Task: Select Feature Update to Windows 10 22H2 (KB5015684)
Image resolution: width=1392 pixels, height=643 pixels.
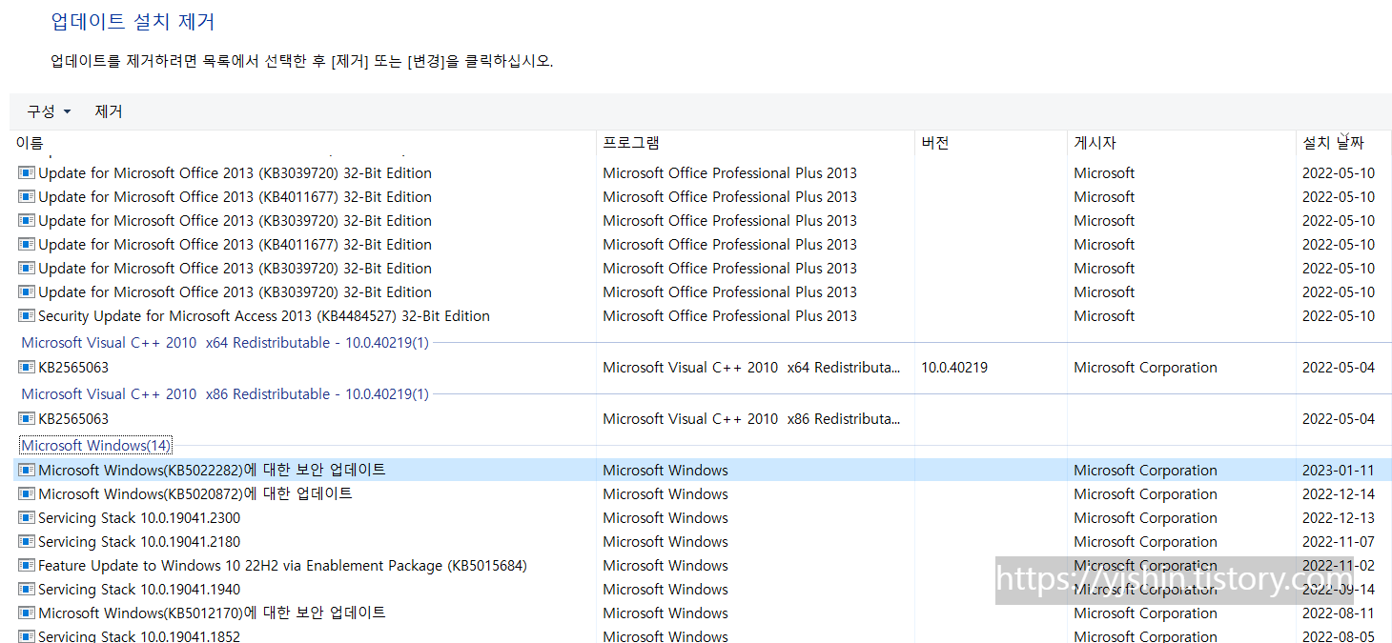Action: tap(282, 566)
